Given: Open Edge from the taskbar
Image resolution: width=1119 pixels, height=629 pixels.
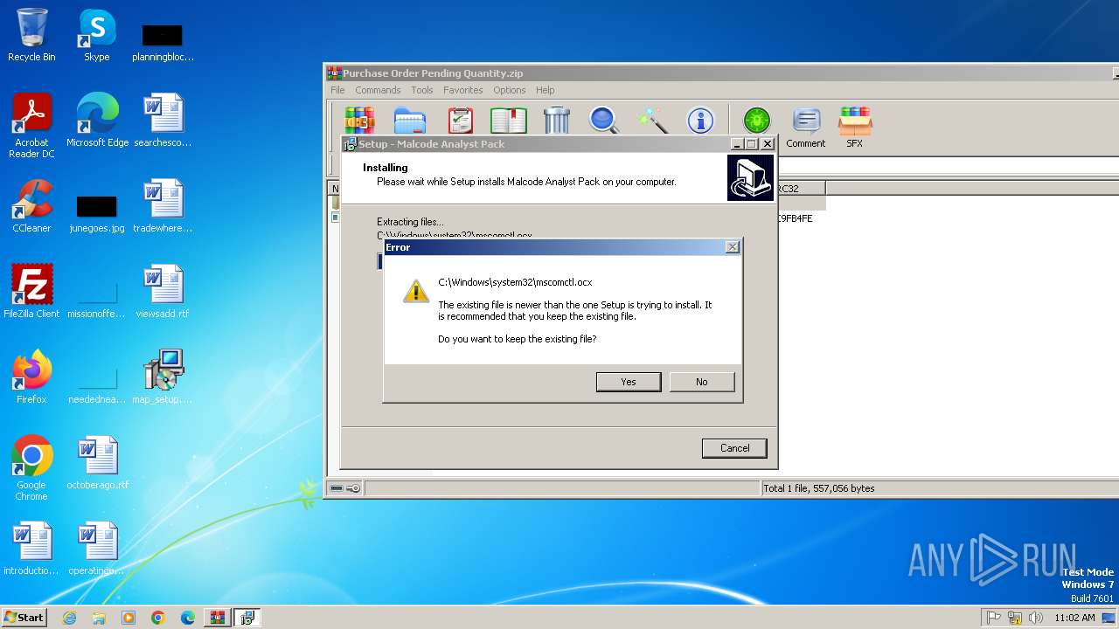Looking at the screenshot, I should [188, 618].
